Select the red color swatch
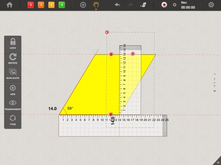 (x=31, y=5)
